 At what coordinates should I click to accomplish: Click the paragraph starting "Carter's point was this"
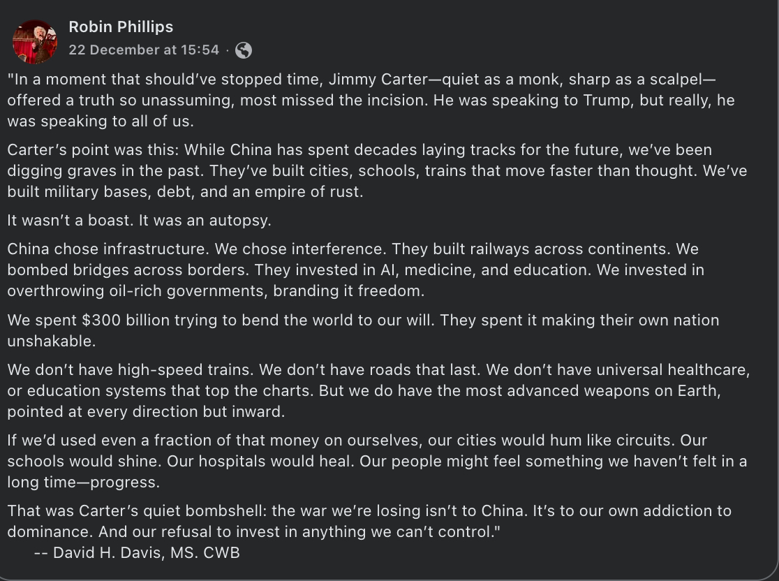tap(377, 171)
